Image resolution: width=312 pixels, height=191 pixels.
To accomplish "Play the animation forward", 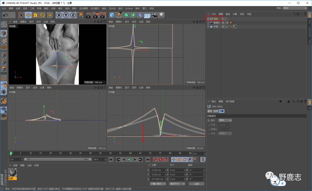I will pyautogui.click(x=129, y=160).
